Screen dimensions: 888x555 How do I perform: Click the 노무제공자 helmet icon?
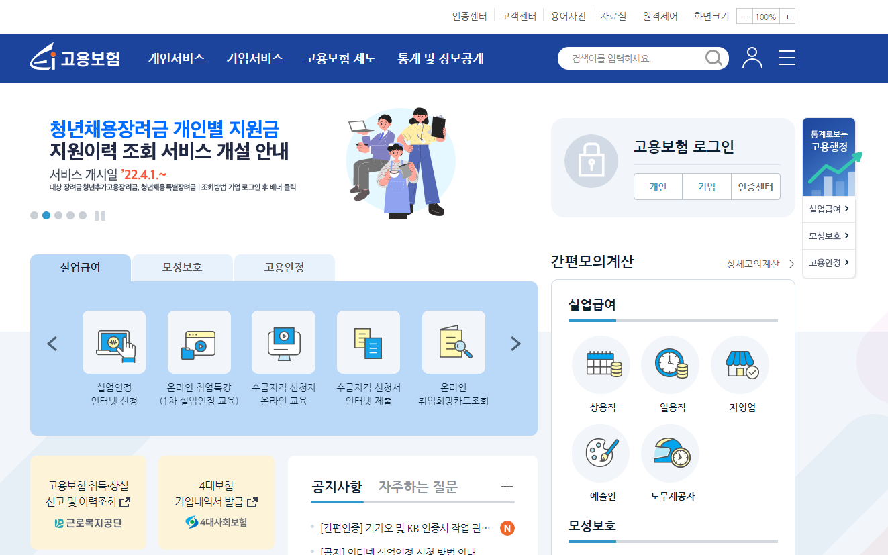(x=670, y=453)
